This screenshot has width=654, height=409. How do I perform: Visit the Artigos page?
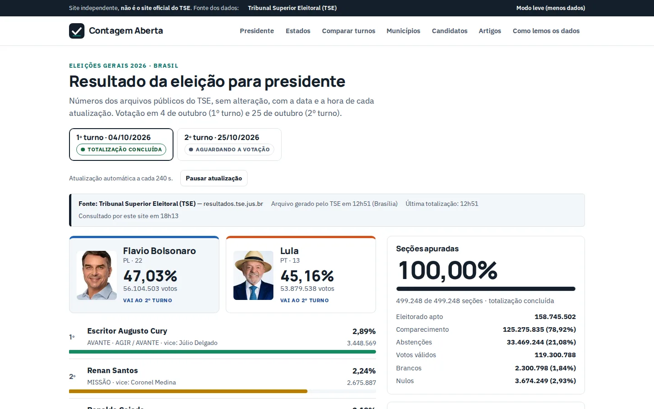(x=490, y=31)
